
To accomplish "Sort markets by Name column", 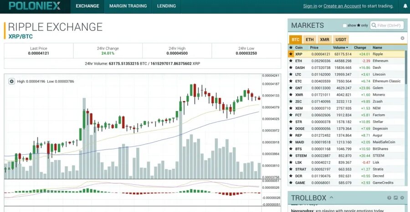I will tap(377, 47).
